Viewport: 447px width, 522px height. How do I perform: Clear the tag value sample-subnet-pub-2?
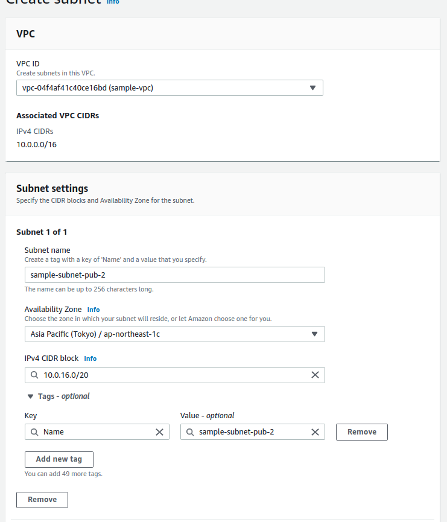(315, 432)
